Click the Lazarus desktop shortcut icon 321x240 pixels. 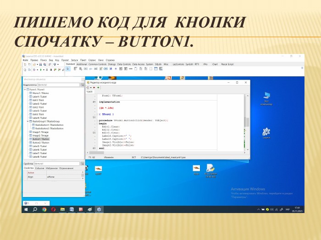point(266,133)
